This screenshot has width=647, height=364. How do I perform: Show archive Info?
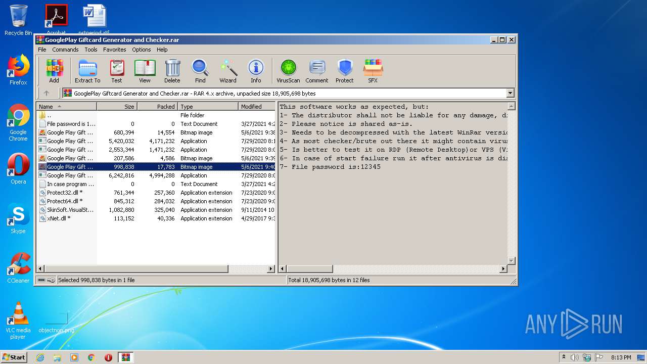click(256, 71)
